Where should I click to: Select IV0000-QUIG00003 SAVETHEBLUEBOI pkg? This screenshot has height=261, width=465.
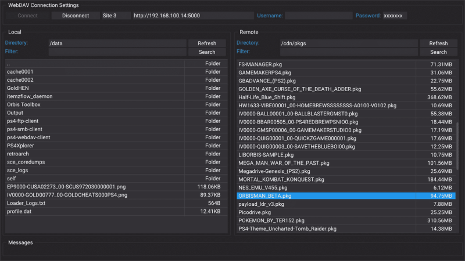346,147
